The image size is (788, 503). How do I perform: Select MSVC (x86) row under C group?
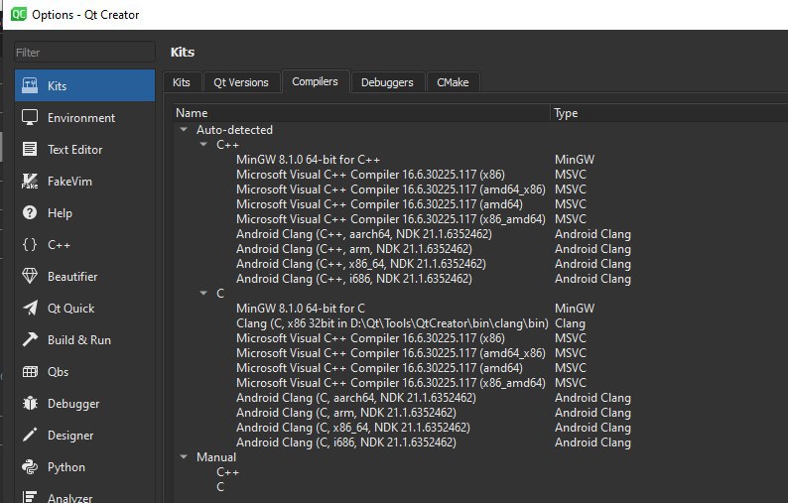pyautogui.click(x=370, y=338)
